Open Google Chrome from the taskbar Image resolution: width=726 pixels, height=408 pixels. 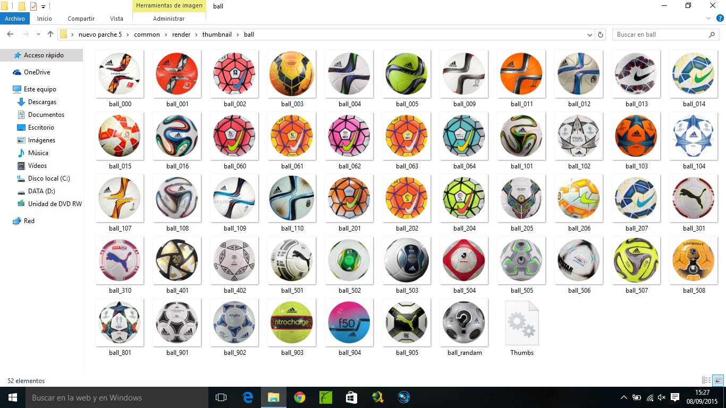pyautogui.click(x=300, y=397)
